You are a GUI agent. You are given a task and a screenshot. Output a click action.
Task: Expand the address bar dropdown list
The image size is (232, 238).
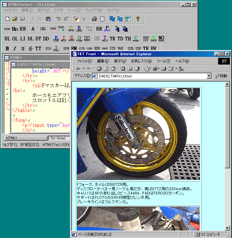pyautogui.click(x=209, y=76)
